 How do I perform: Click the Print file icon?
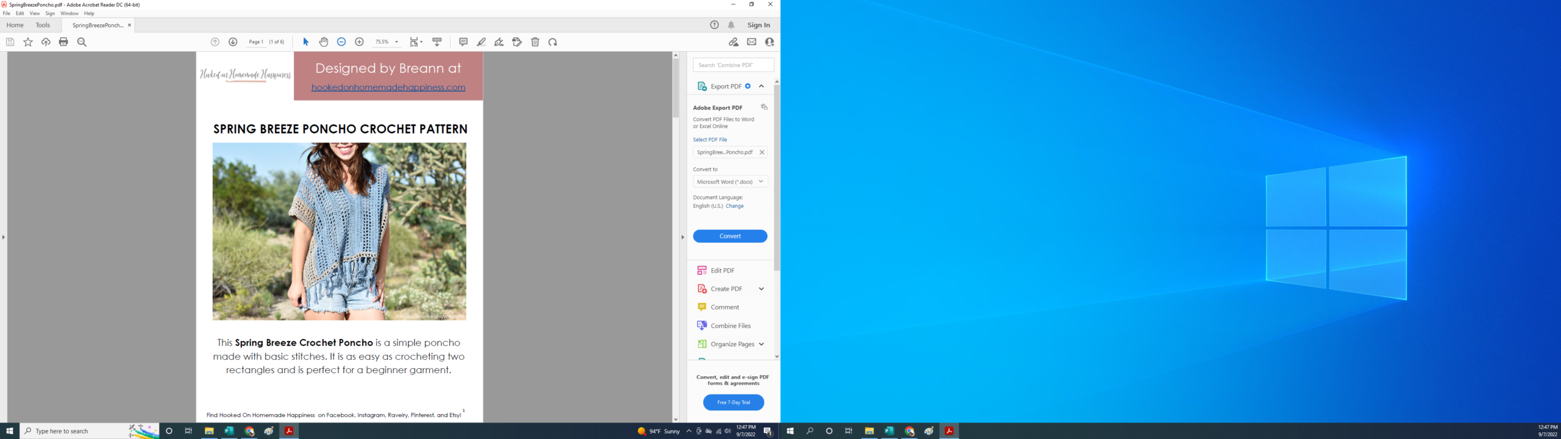[x=63, y=42]
